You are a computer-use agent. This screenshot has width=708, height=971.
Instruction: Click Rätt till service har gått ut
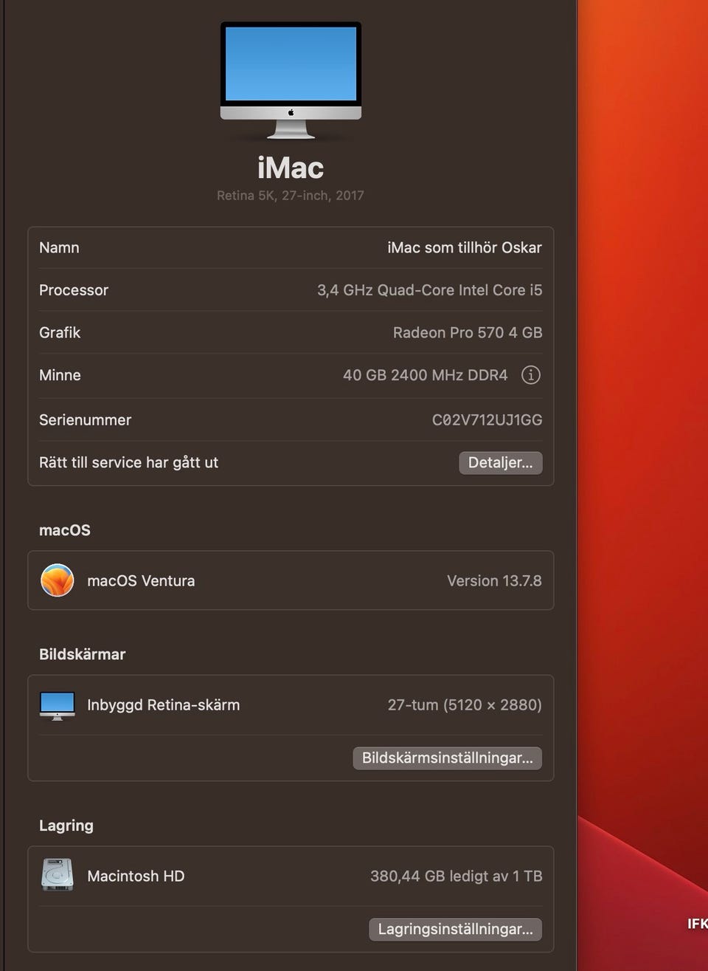click(128, 463)
